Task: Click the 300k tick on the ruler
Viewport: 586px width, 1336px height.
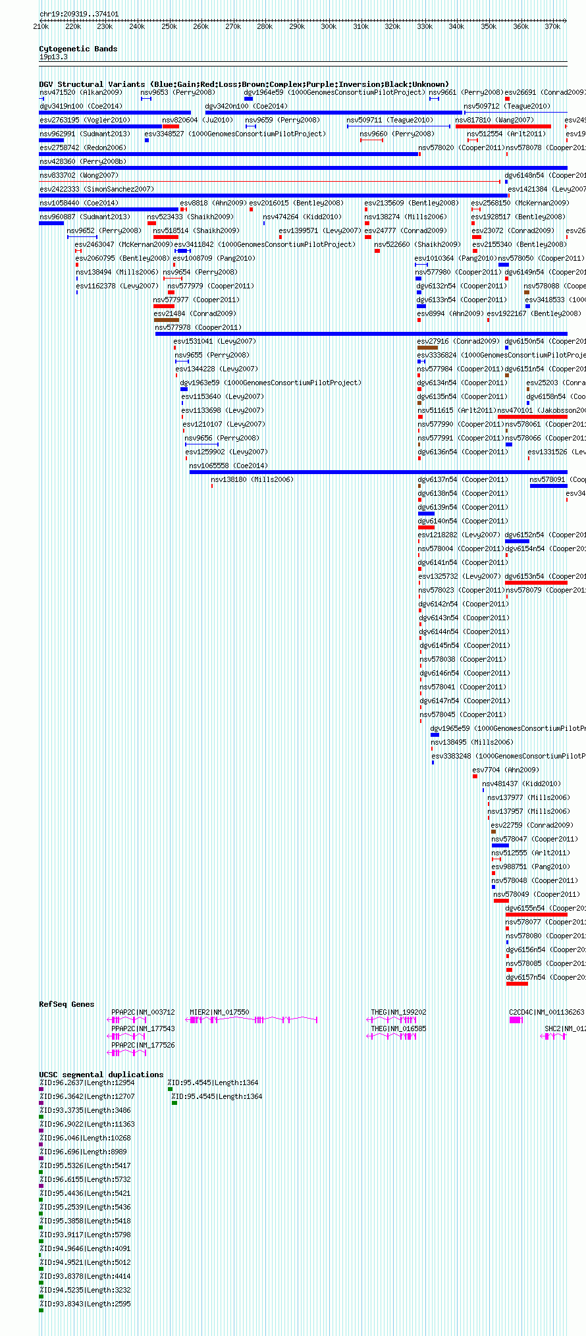Action: coord(329,26)
